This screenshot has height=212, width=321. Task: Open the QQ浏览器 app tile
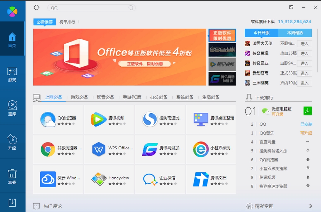click(x=58, y=120)
